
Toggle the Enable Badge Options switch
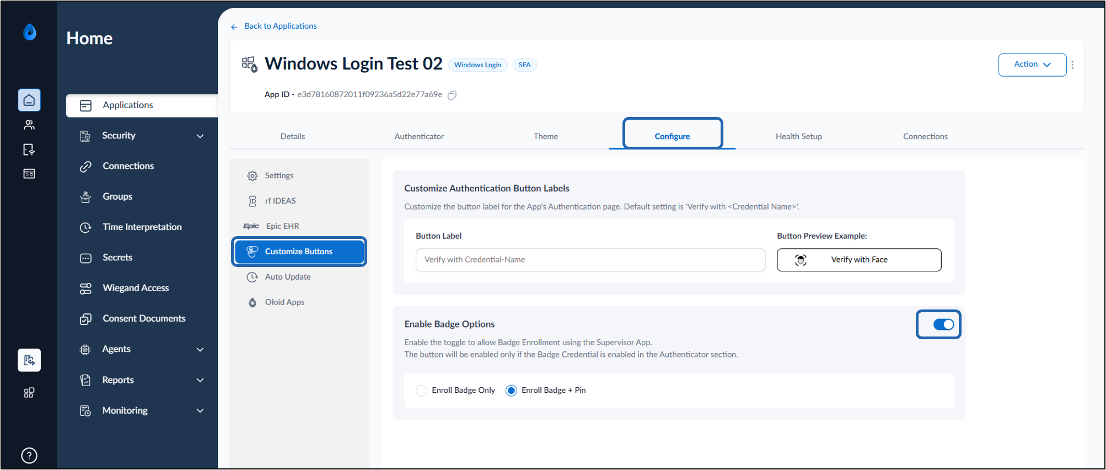click(943, 324)
